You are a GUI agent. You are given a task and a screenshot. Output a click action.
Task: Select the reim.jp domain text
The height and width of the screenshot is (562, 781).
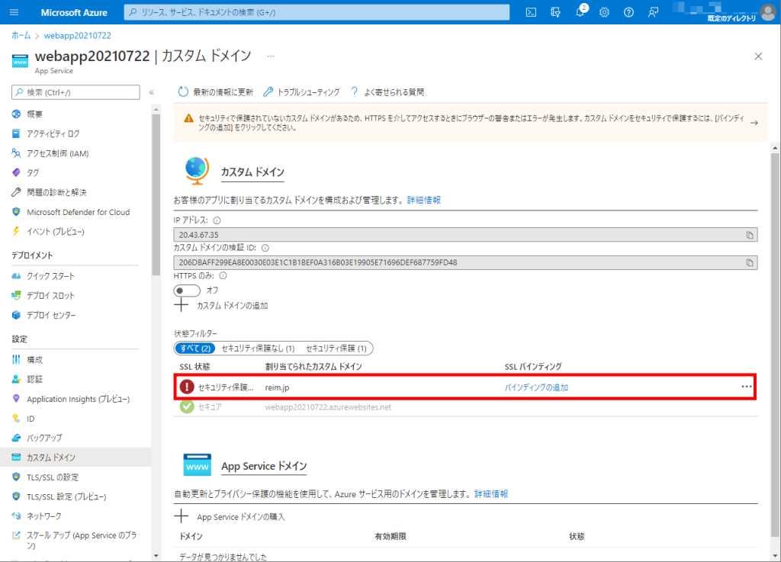(277, 387)
